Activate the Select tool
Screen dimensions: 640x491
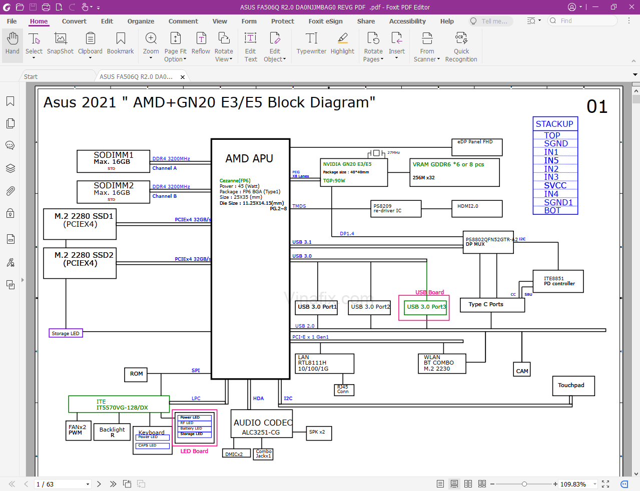(34, 46)
